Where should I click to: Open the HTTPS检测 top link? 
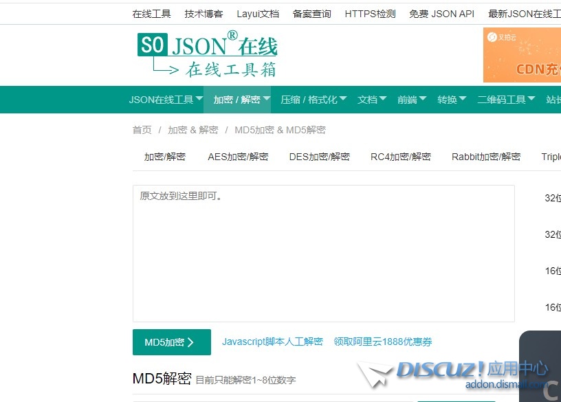click(x=370, y=14)
